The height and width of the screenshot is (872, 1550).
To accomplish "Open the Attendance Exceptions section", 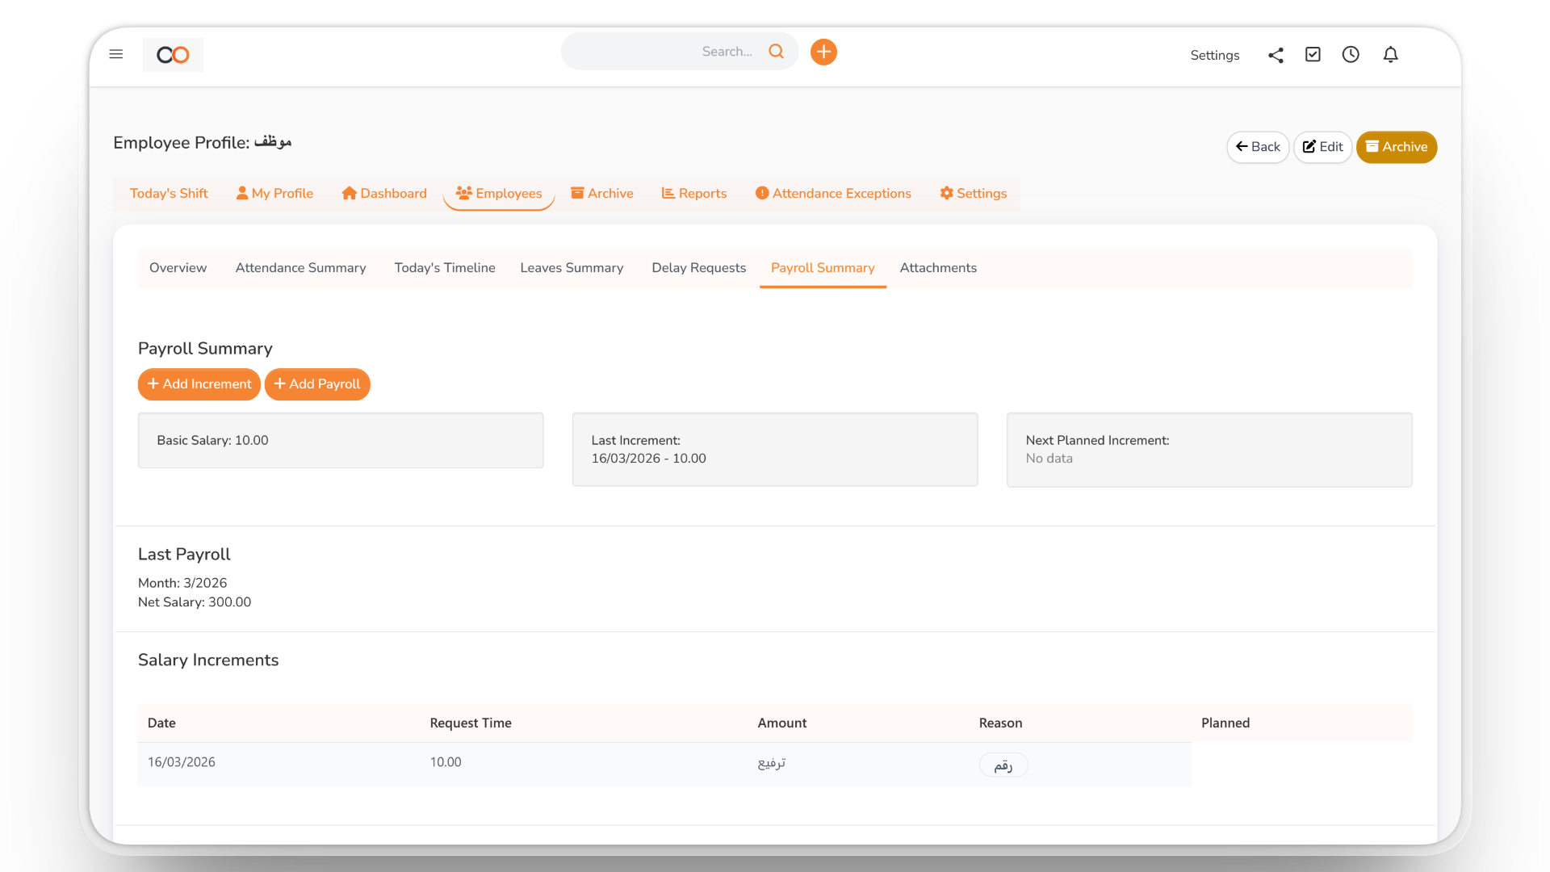I will [x=832, y=193].
